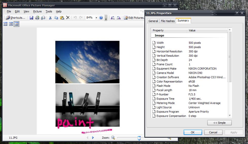248x144 pixels.
Task: Click the Delete X icon
Action: pos(68,17)
